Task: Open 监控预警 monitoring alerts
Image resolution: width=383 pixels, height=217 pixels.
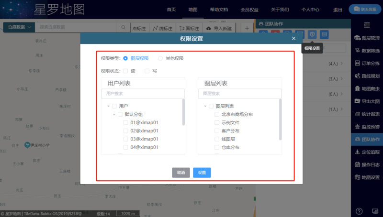Action: pyautogui.click(x=367, y=127)
